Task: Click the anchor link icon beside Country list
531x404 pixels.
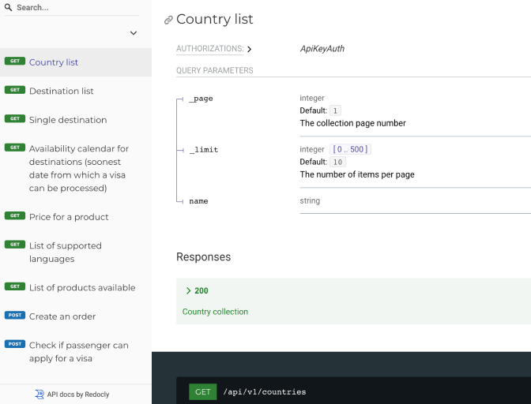Action: (x=168, y=21)
